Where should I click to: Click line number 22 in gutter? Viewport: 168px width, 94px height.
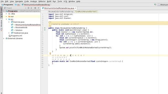(x=42, y=55)
